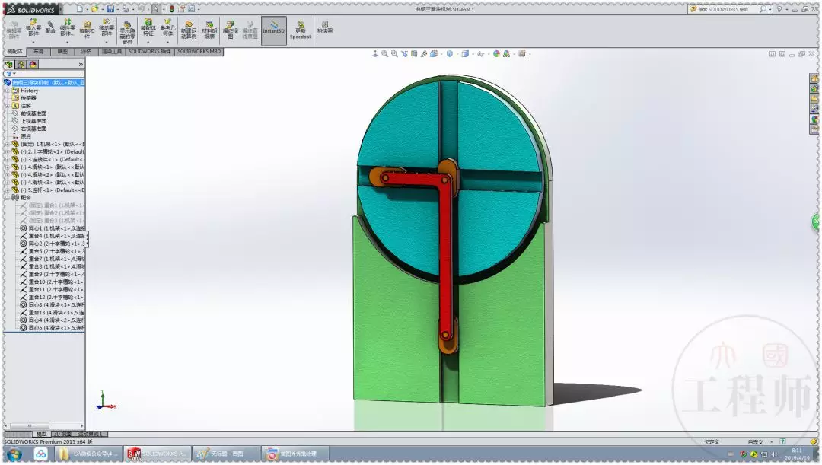
Task: Click SOLIDWORKS taskbar button
Action: pyautogui.click(x=156, y=454)
